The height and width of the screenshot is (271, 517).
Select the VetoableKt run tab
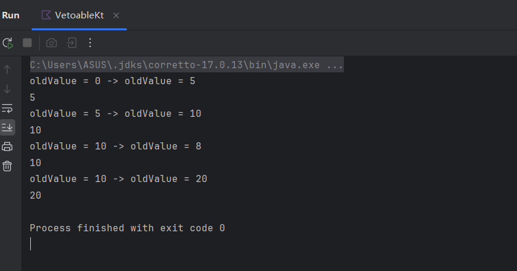79,15
